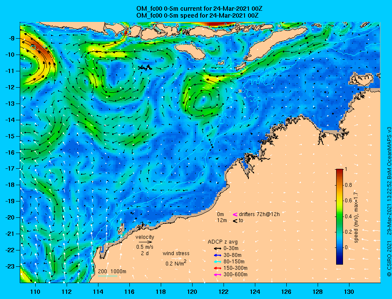
Task: Click the latitude axis label '-18'
Action: click(x=10, y=185)
